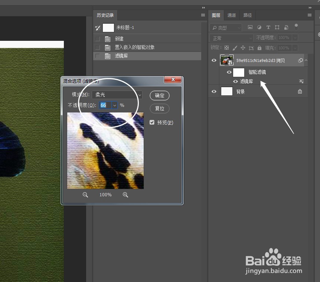Set history brush source for 滤镜库 state
This screenshot has height=282, width=320.
98,56
